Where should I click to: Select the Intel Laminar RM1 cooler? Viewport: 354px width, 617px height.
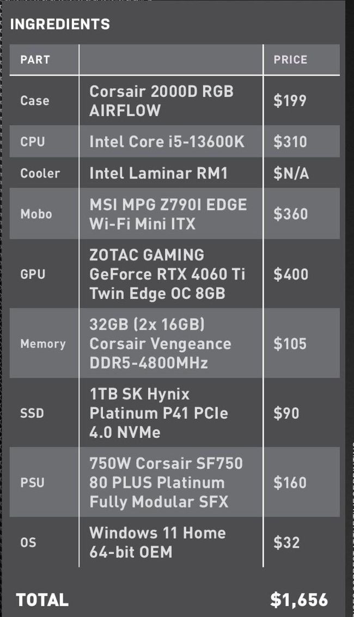(158, 173)
